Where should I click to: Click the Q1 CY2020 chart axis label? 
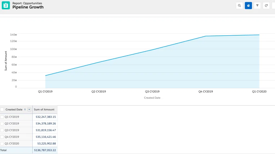(259, 91)
